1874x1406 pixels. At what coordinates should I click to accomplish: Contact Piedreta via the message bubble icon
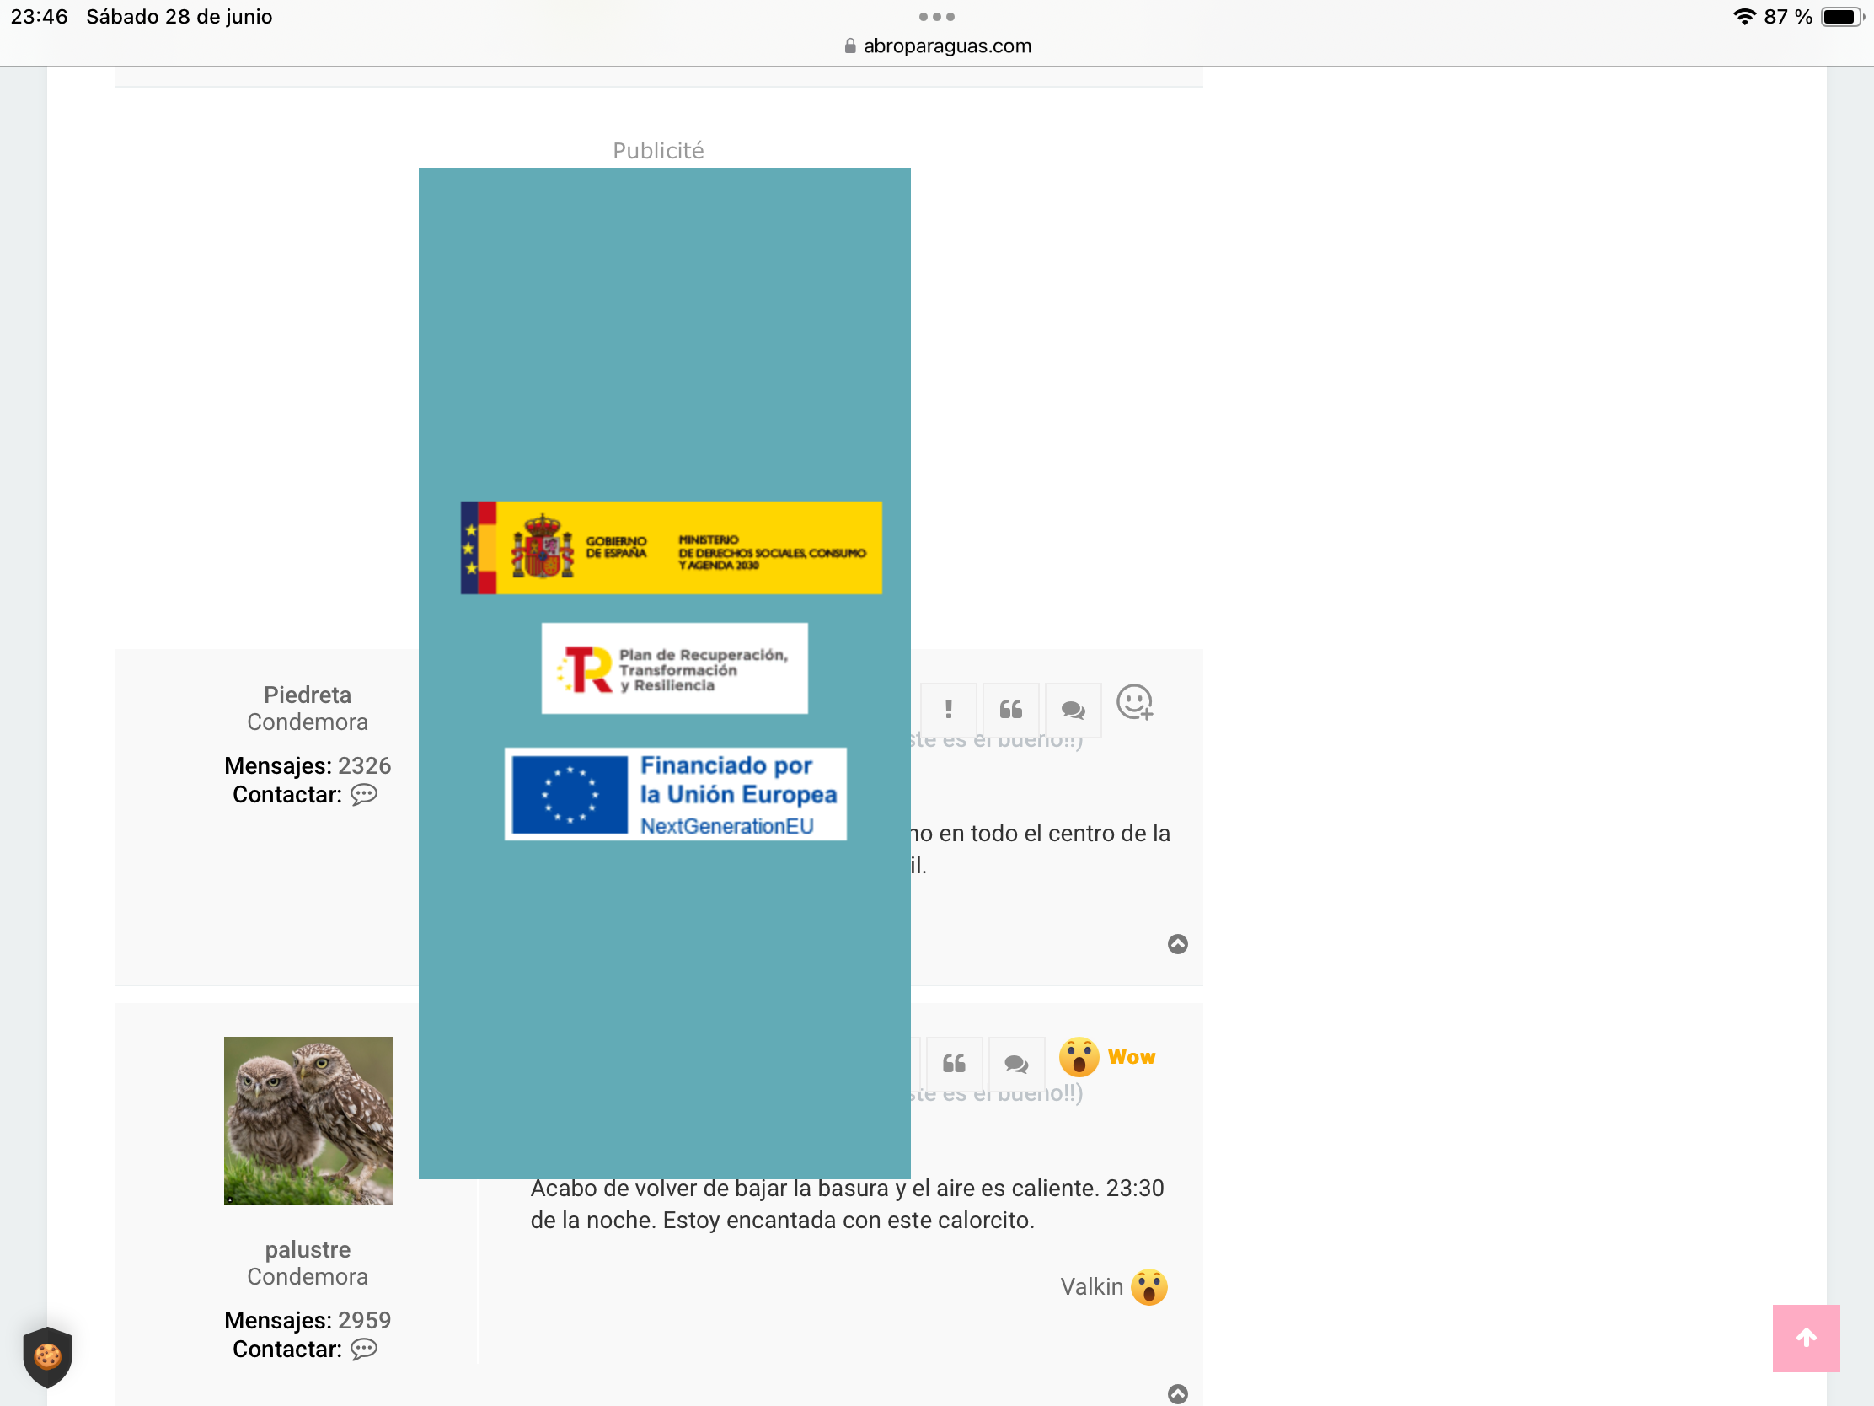tap(364, 795)
